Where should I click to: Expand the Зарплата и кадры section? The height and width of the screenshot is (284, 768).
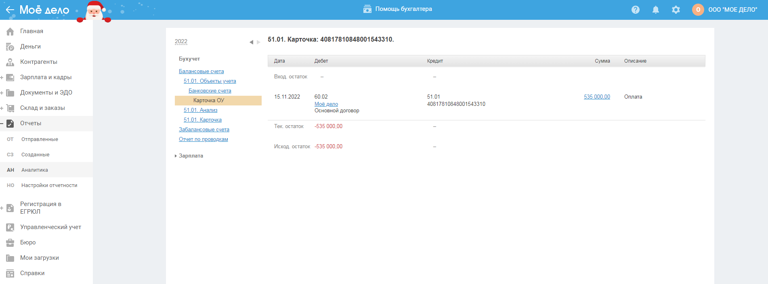(2, 78)
